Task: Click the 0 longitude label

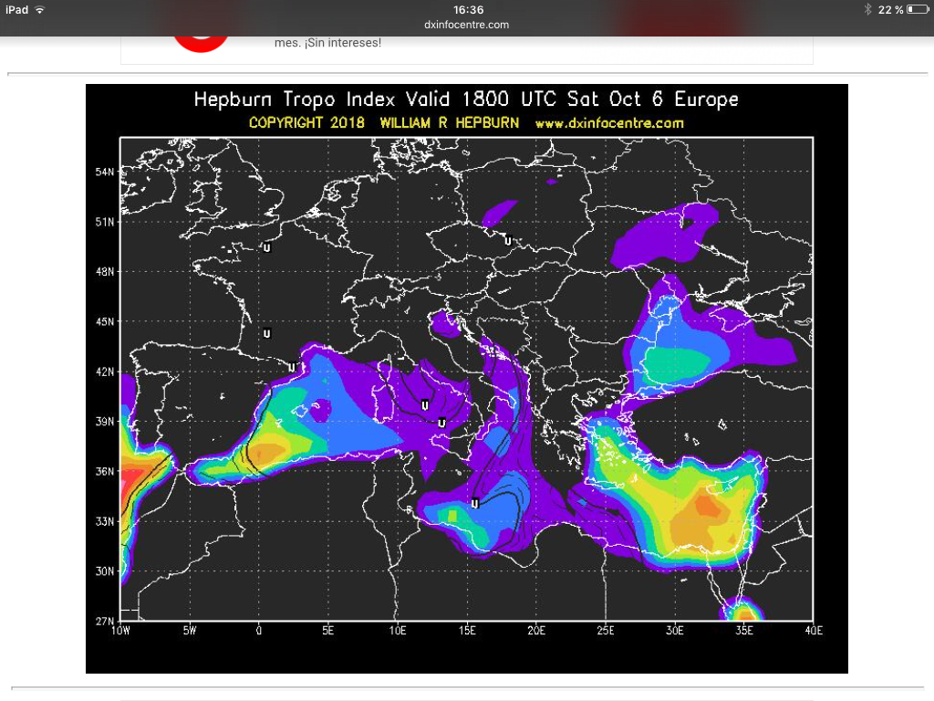Action: point(258,631)
